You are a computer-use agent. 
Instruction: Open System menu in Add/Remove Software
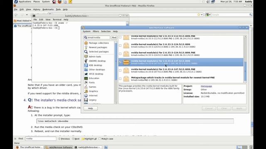click(86, 31)
